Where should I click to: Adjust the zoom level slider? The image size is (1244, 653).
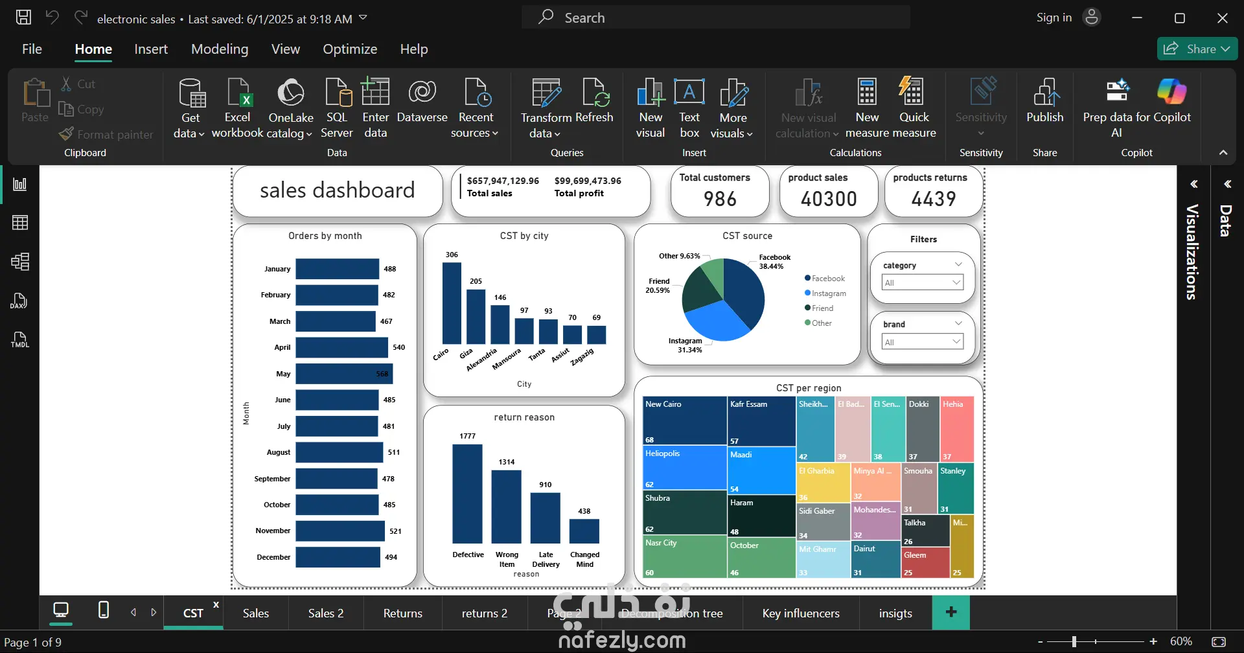click(x=1074, y=642)
